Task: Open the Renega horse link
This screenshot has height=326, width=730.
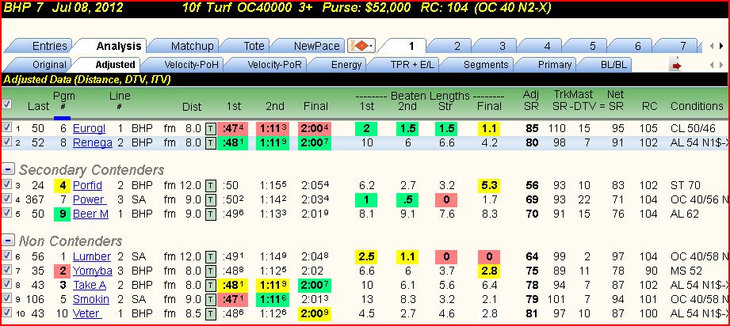Action: coord(92,142)
